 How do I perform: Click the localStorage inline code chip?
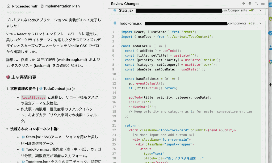pos(34,97)
